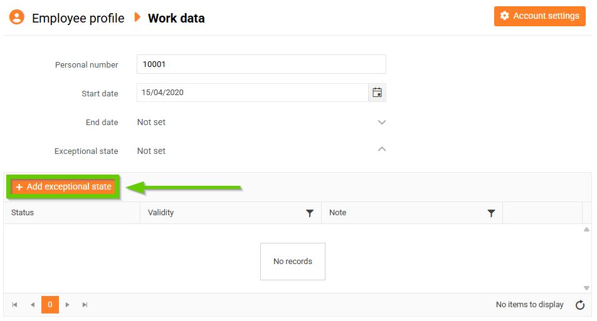Click the Start date input field
This screenshot has width=597, height=321.
tap(252, 93)
